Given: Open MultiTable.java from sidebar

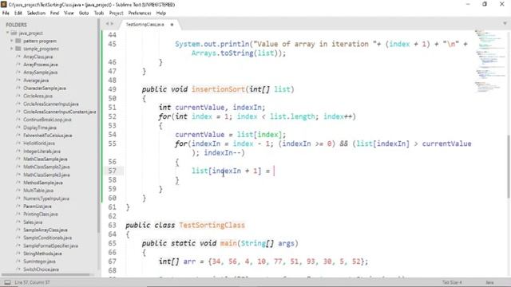Looking at the screenshot, I should point(38,191).
